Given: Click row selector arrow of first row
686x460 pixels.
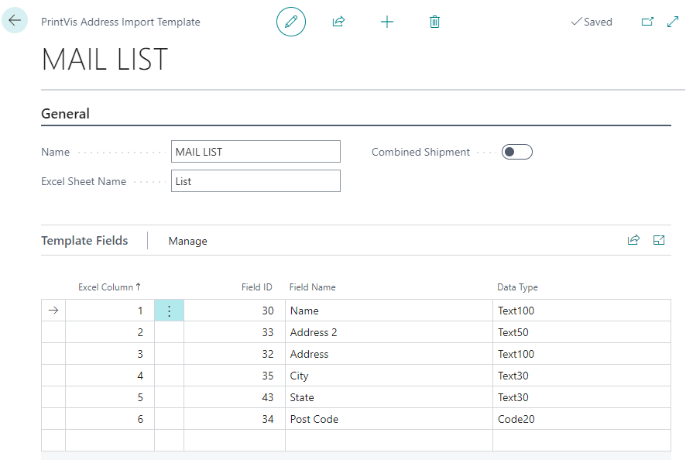Looking at the screenshot, I should [x=53, y=311].
